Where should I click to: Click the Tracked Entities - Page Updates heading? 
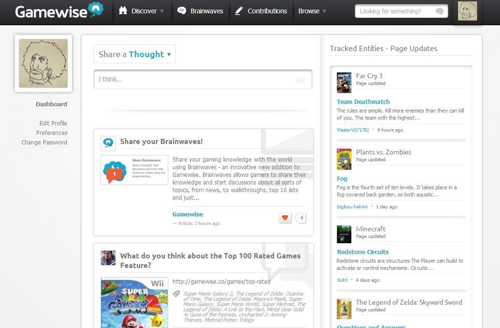(383, 49)
